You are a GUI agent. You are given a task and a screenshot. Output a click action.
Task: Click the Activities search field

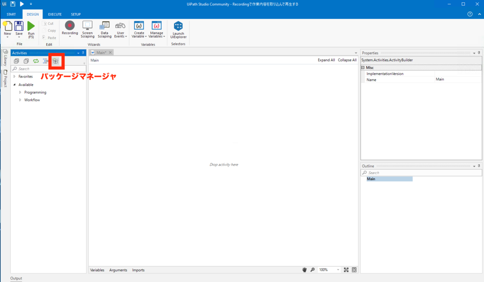tap(49, 69)
